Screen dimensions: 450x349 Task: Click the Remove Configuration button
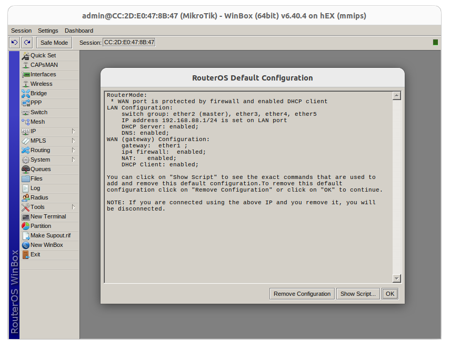click(302, 294)
